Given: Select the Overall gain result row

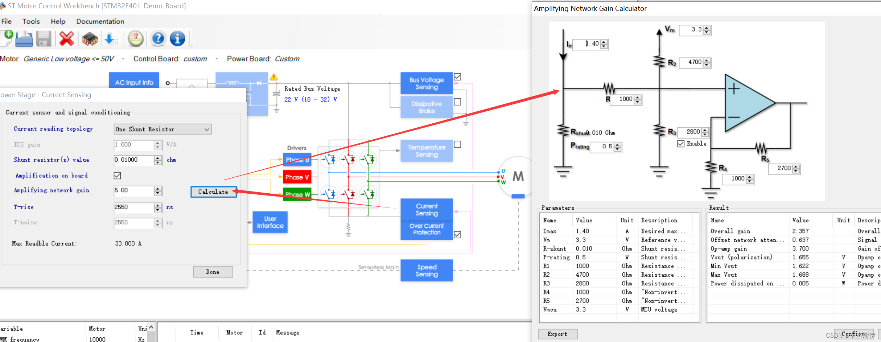Looking at the screenshot, I should click(x=794, y=231).
